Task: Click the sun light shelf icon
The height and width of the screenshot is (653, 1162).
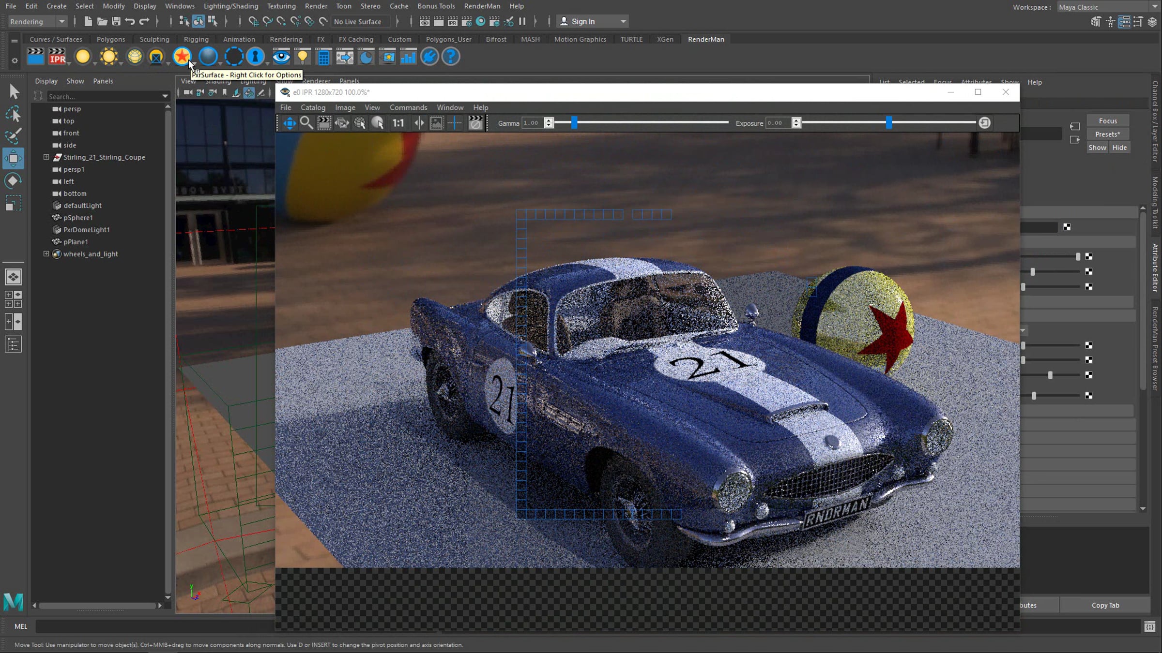Action: 108,57
